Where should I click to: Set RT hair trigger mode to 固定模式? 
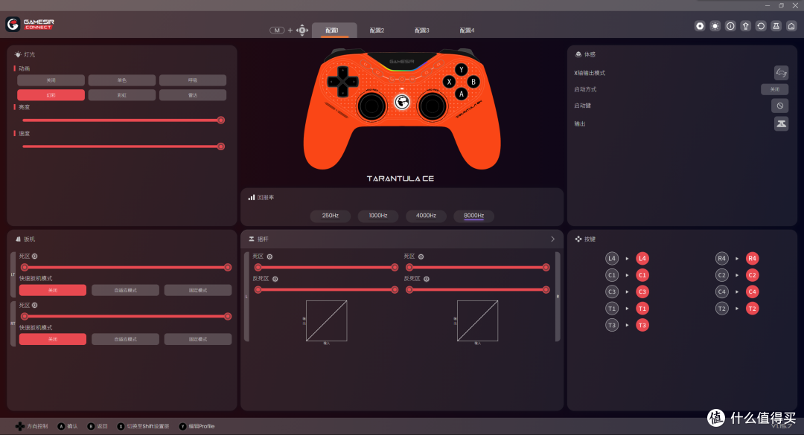[x=198, y=339]
